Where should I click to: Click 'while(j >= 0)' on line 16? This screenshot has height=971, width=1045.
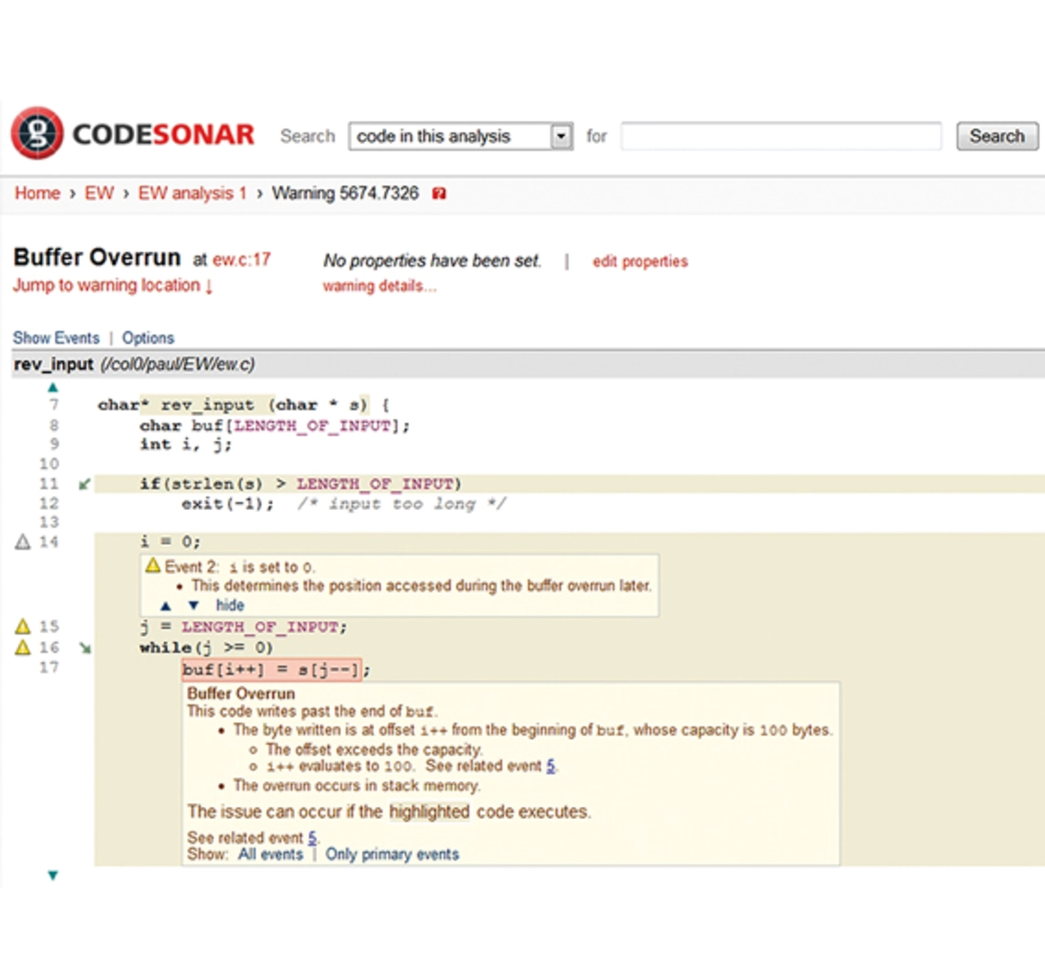[207, 648]
